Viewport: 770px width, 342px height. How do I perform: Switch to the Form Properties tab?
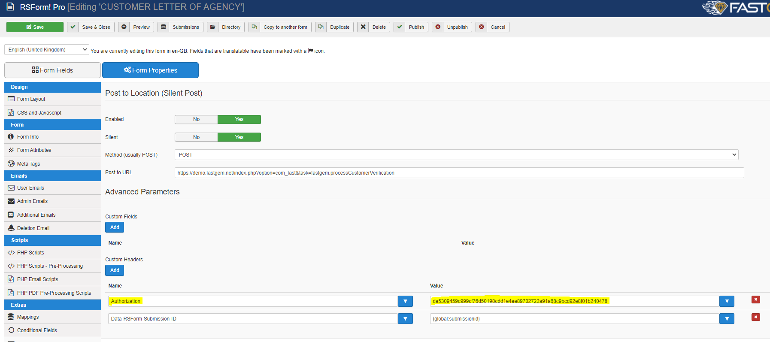(x=150, y=70)
